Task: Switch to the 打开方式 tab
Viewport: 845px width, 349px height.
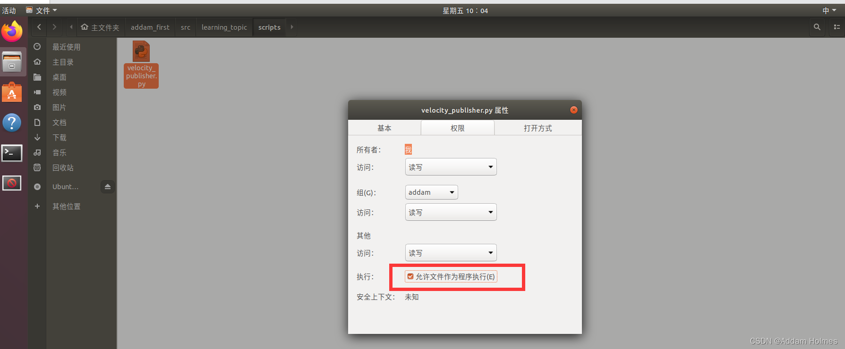Action: 538,128
